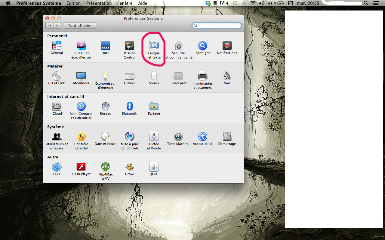This screenshot has width=385, height=240.
Task: Click the Time Machine menu bar icon
Action: (235, 3)
